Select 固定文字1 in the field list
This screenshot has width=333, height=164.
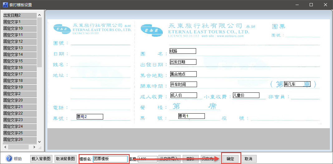coord(20,22)
